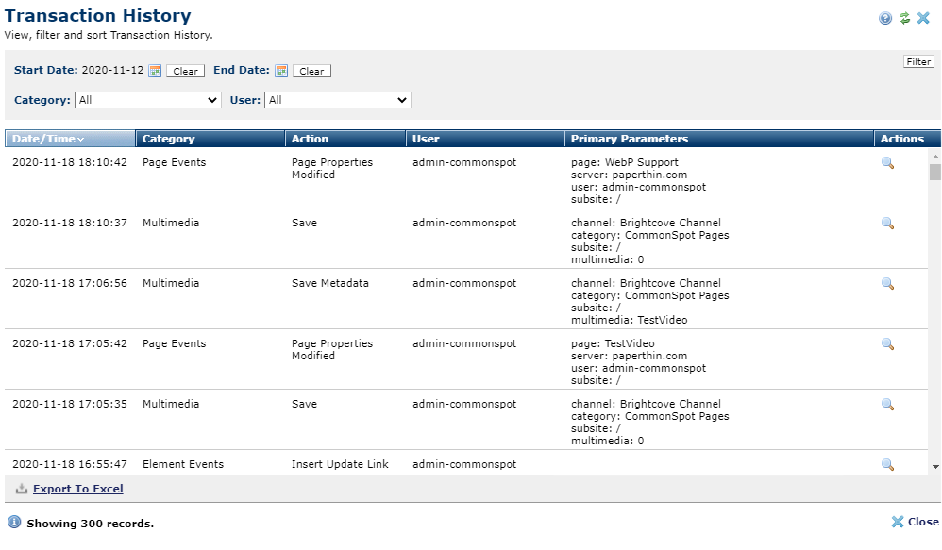This screenshot has width=942, height=550.
Task: Close the Transaction History dialog via Close link
Action: [x=915, y=522]
